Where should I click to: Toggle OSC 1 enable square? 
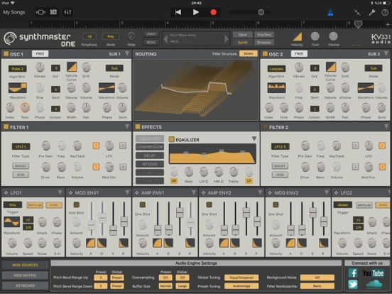click(x=6, y=54)
